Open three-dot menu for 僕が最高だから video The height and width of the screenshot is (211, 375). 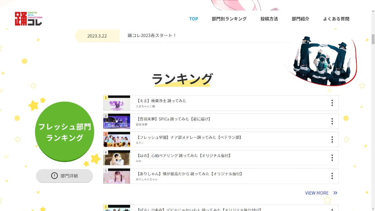point(332,176)
